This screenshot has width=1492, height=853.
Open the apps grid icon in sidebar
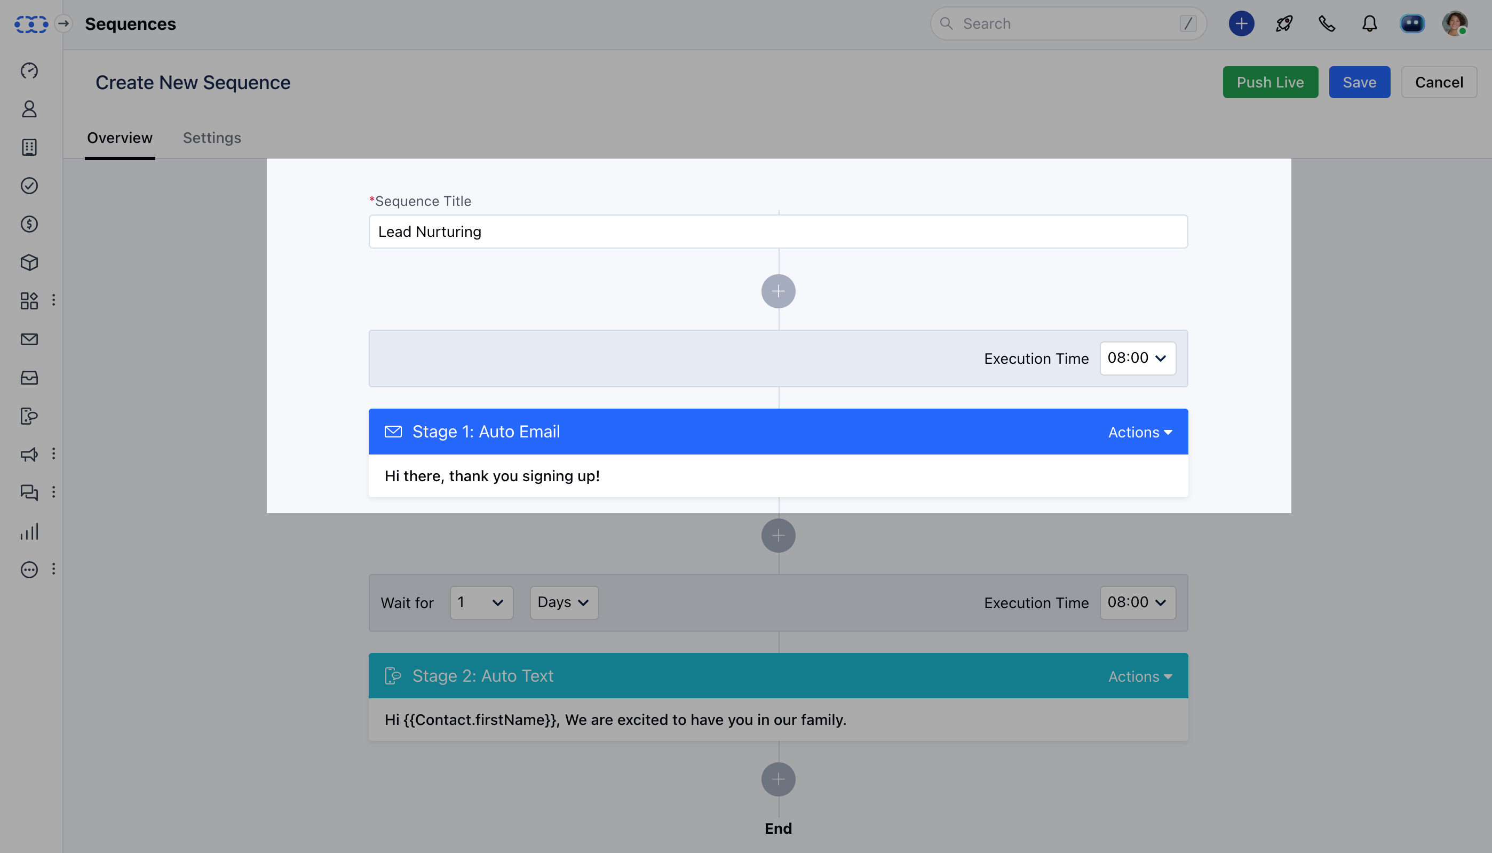coord(29,300)
